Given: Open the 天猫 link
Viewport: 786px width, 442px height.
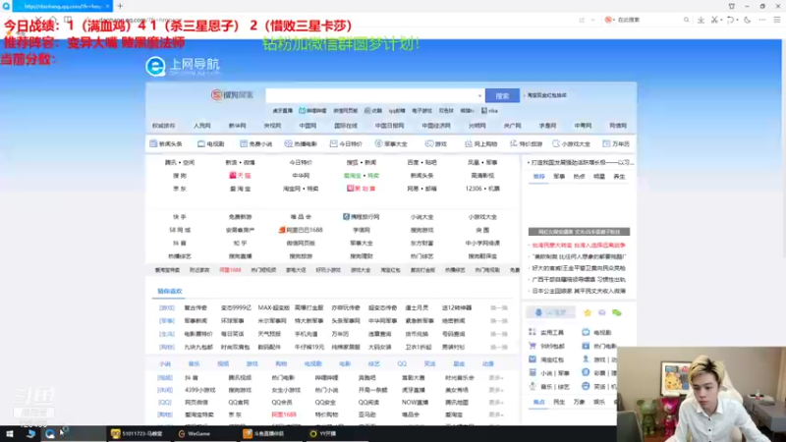Looking at the screenshot, I should tap(240, 176).
